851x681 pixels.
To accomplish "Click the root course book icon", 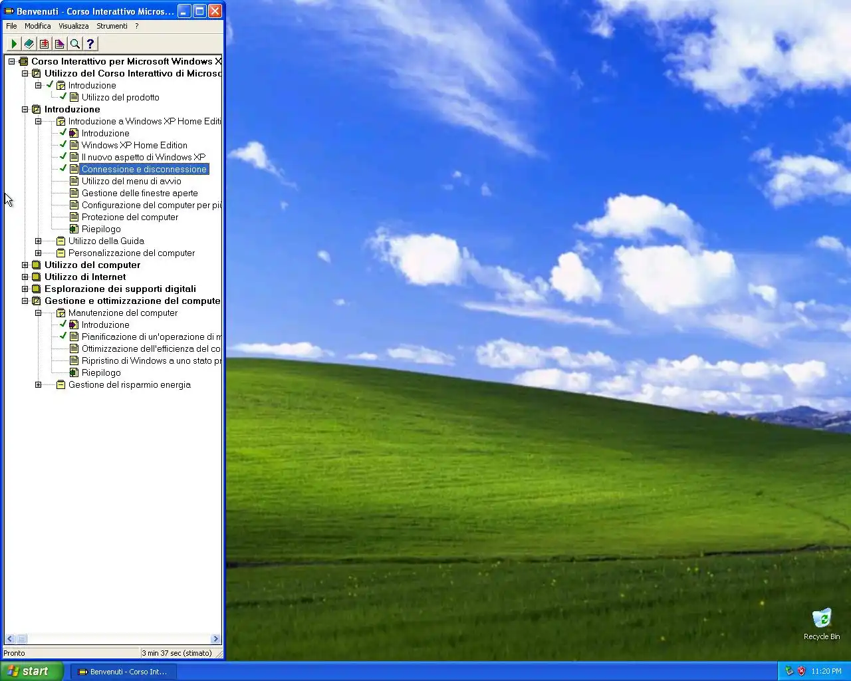I will [x=23, y=61].
